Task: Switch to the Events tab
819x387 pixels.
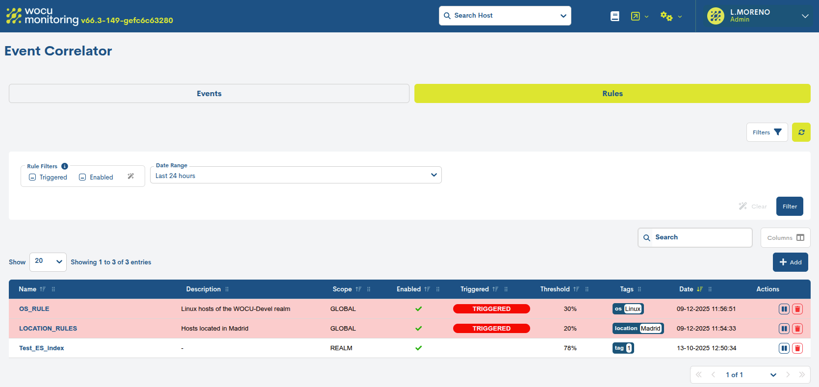Action: (x=209, y=94)
